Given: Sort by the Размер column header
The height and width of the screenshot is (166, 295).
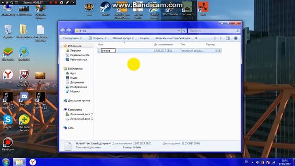Looking at the screenshot, I should point(210,44).
